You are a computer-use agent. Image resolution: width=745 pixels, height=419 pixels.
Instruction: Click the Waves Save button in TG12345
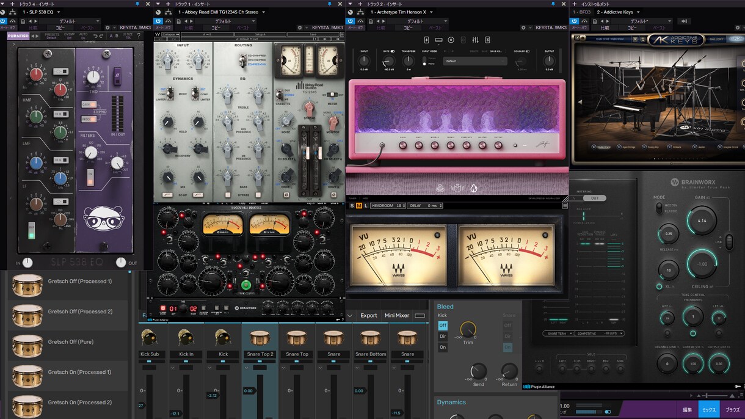point(313,35)
